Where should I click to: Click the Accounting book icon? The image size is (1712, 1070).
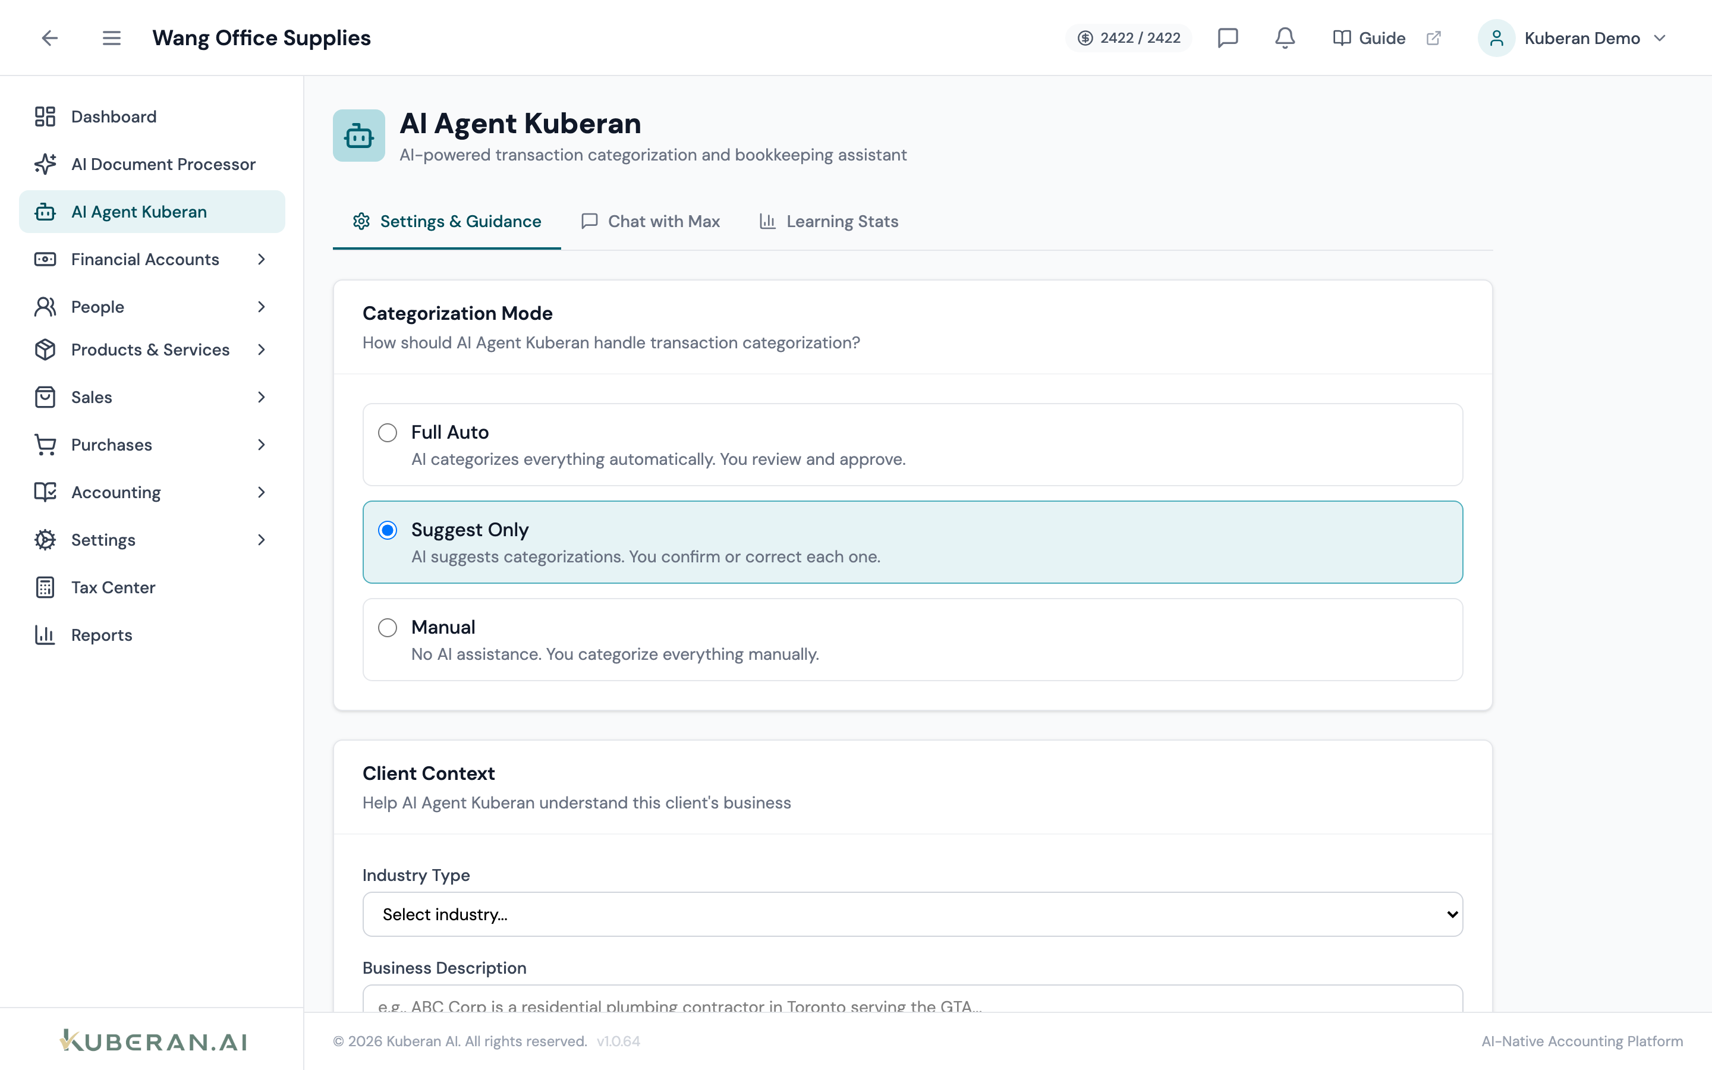[x=45, y=492]
